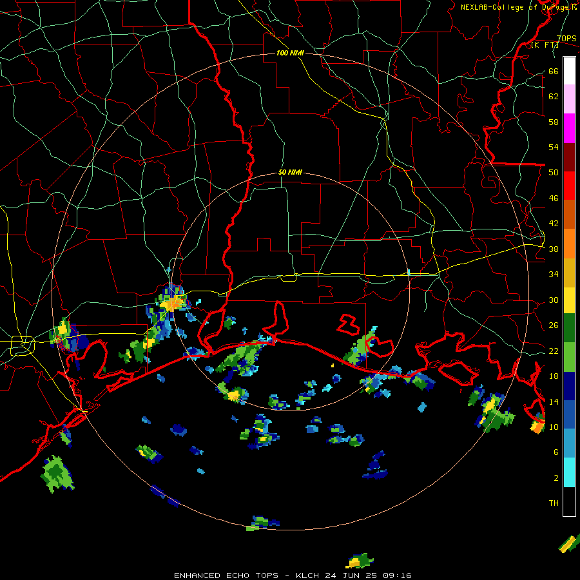
Task: Select the bright yellow legend swatch
Action: pos(569,300)
